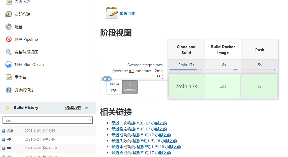This screenshot has width=288, height=157.
Task: Open 最近一次构建(#10) link
Action: pos(139,123)
